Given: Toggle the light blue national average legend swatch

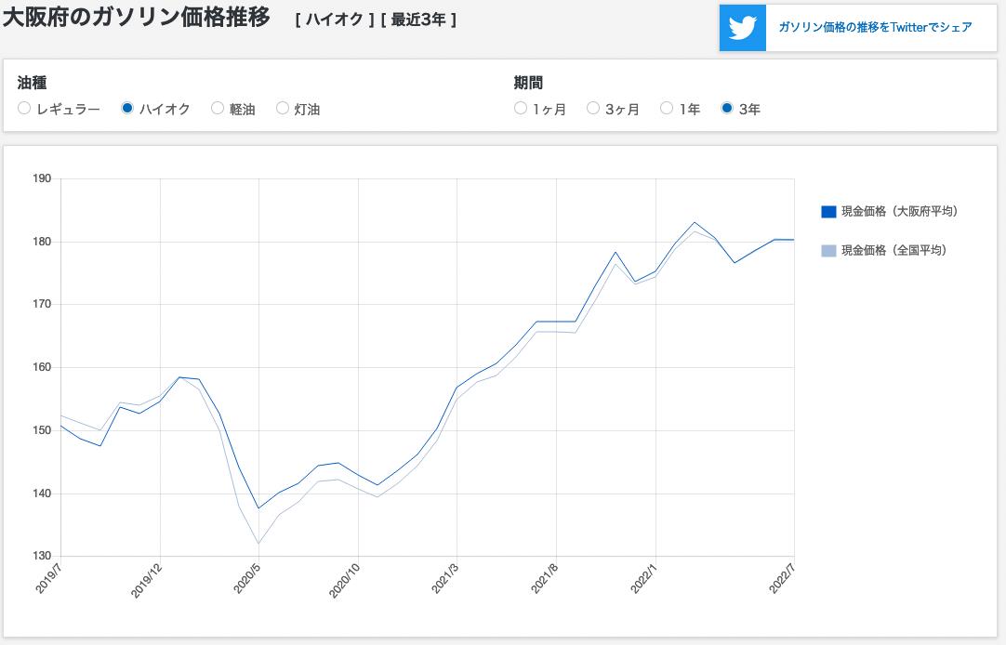Looking at the screenshot, I should tap(828, 251).
